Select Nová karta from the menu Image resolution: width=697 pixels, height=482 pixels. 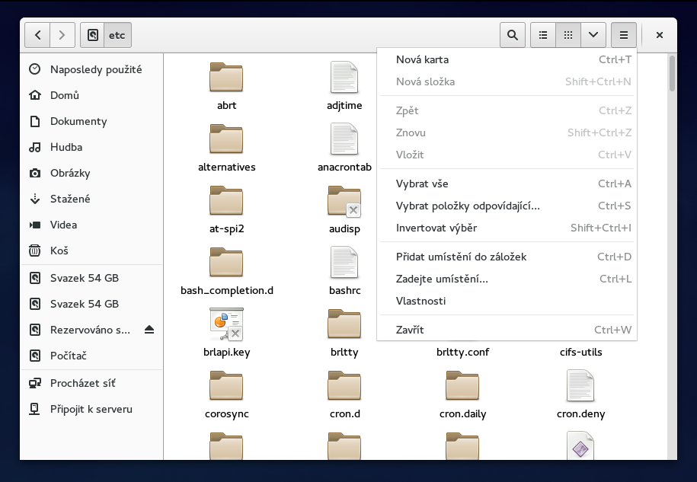tap(421, 59)
